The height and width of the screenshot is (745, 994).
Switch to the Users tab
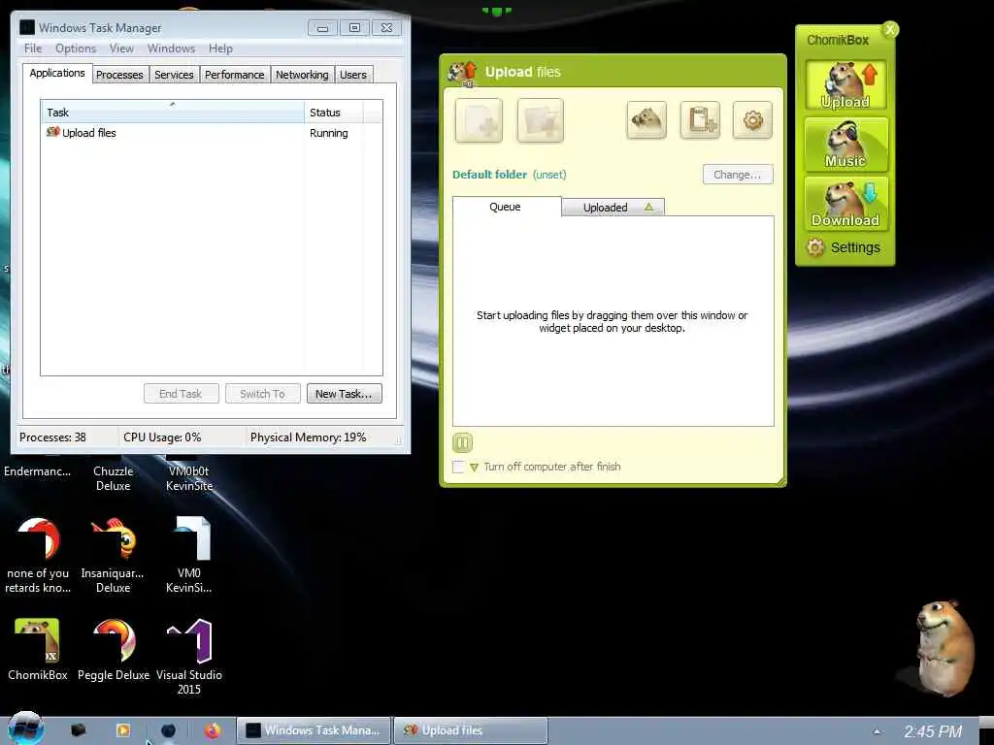353,75
